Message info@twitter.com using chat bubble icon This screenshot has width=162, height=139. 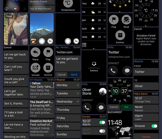[x=127, y=71]
